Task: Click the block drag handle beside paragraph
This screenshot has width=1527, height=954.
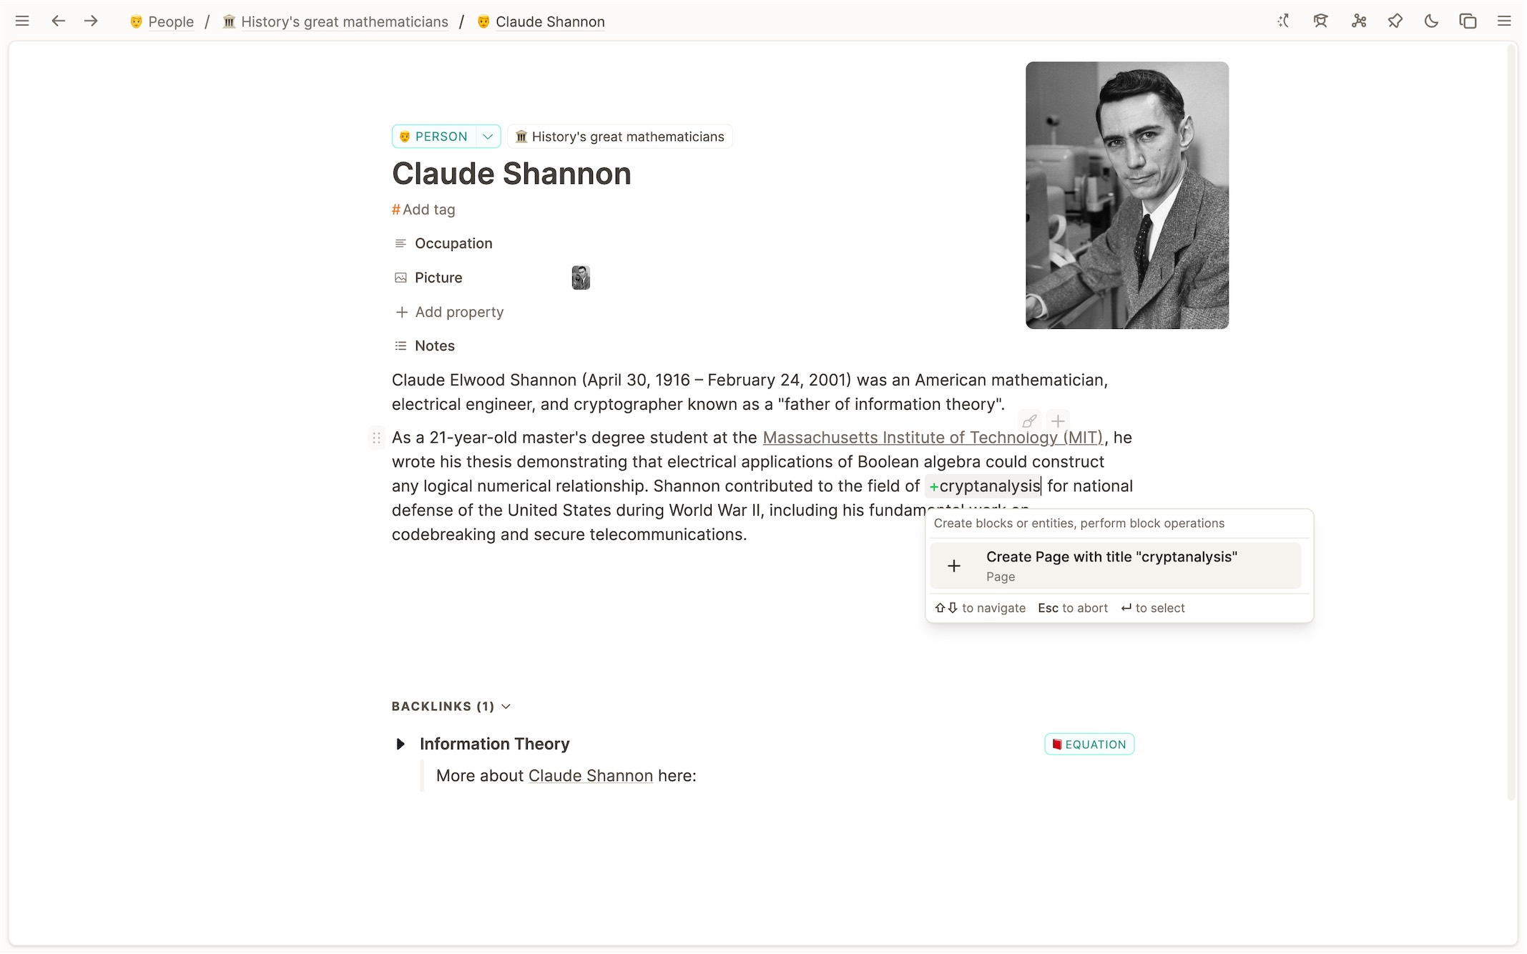Action: [376, 438]
